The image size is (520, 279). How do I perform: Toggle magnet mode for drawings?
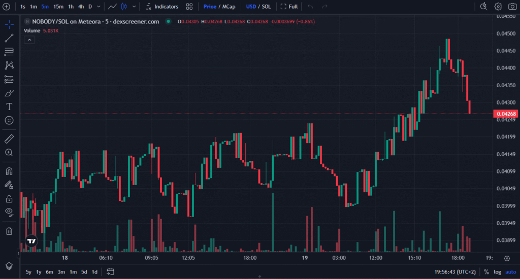pos(9,171)
